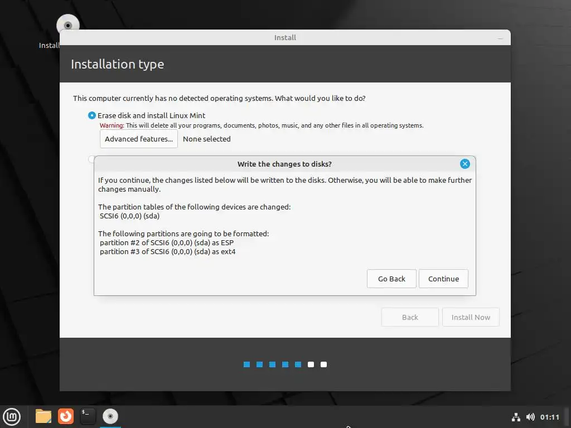The height and width of the screenshot is (428, 571).
Task: Click the 'Installation type' heading
Action: point(117,65)
